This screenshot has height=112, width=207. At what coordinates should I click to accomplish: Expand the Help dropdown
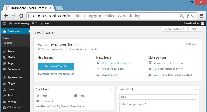pyautogui.click(x=195, y=29)
